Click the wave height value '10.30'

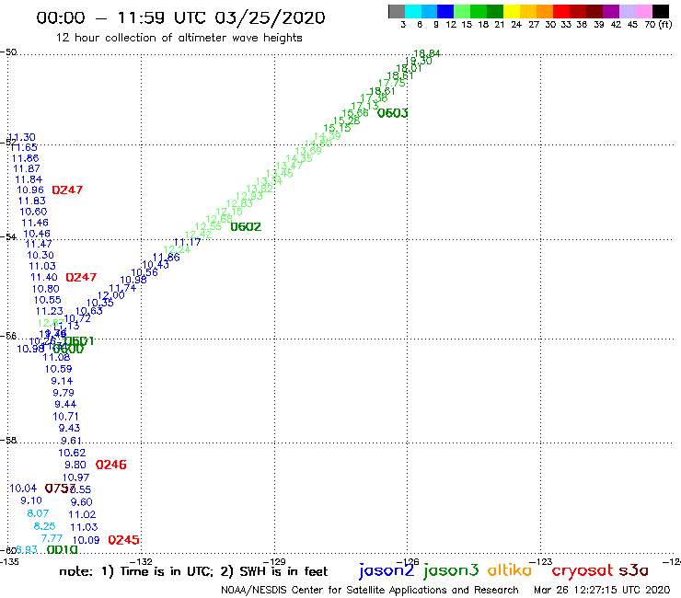click(x=40, y=255)
